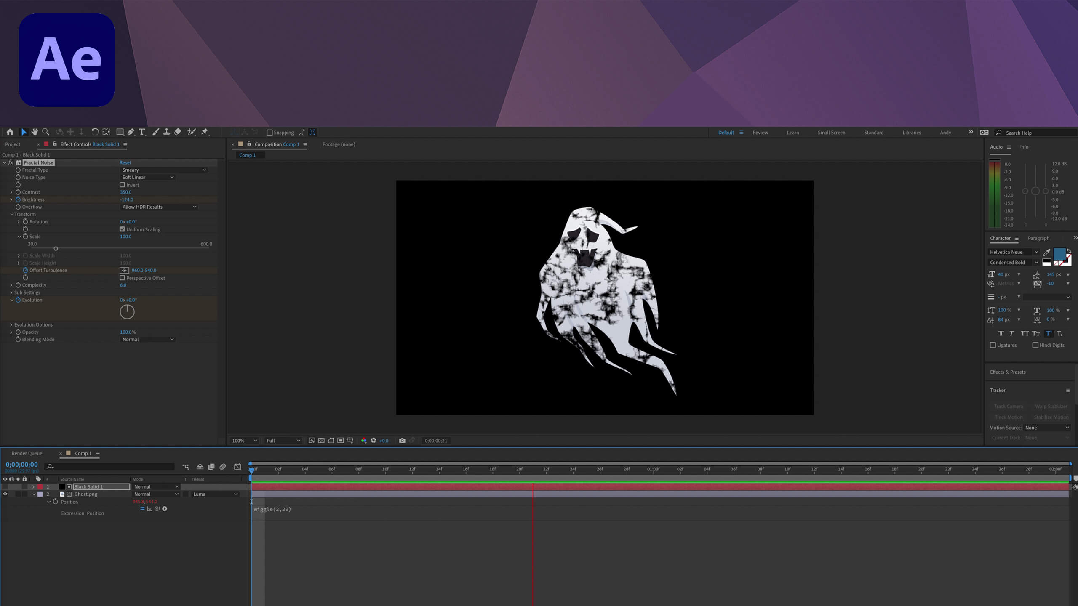Select the Hand tool

coord(35,132)
